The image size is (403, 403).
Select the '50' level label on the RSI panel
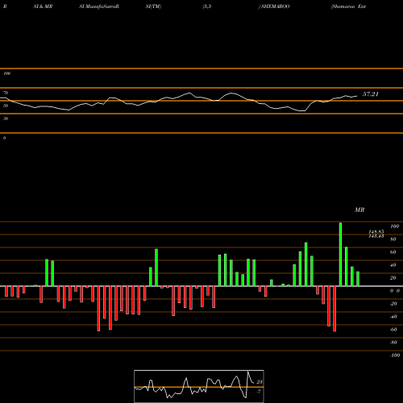[x=6, y=106]
